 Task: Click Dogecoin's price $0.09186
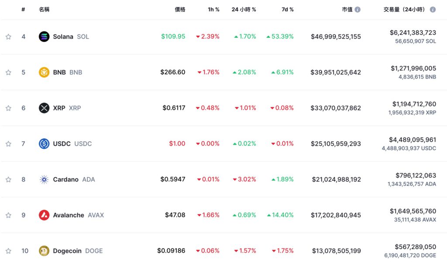pyautogui.click(x=171, y=250)
